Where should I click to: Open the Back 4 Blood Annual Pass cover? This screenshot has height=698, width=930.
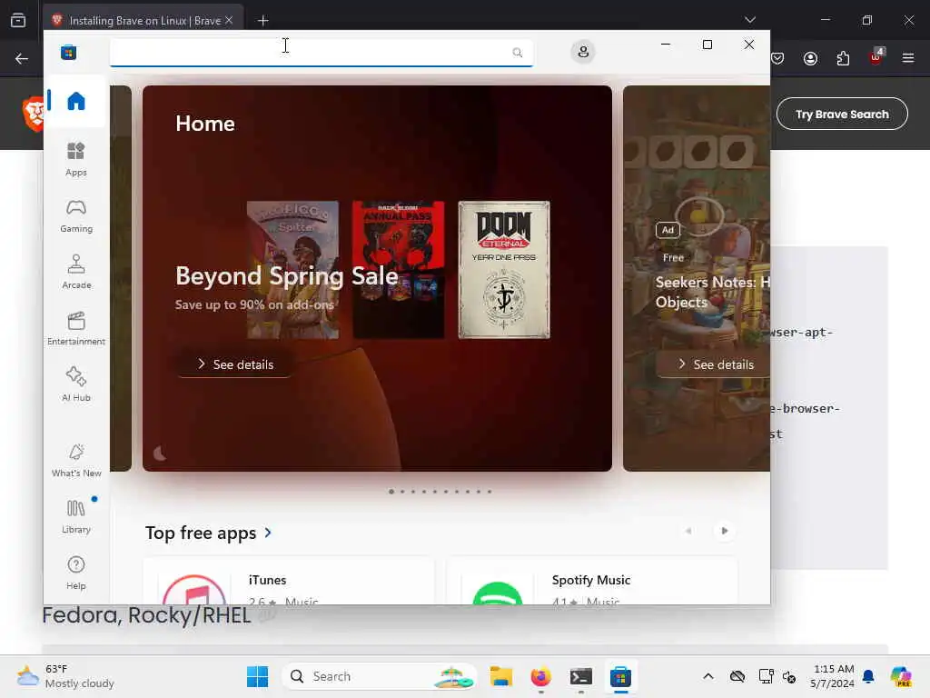point(398,269)
